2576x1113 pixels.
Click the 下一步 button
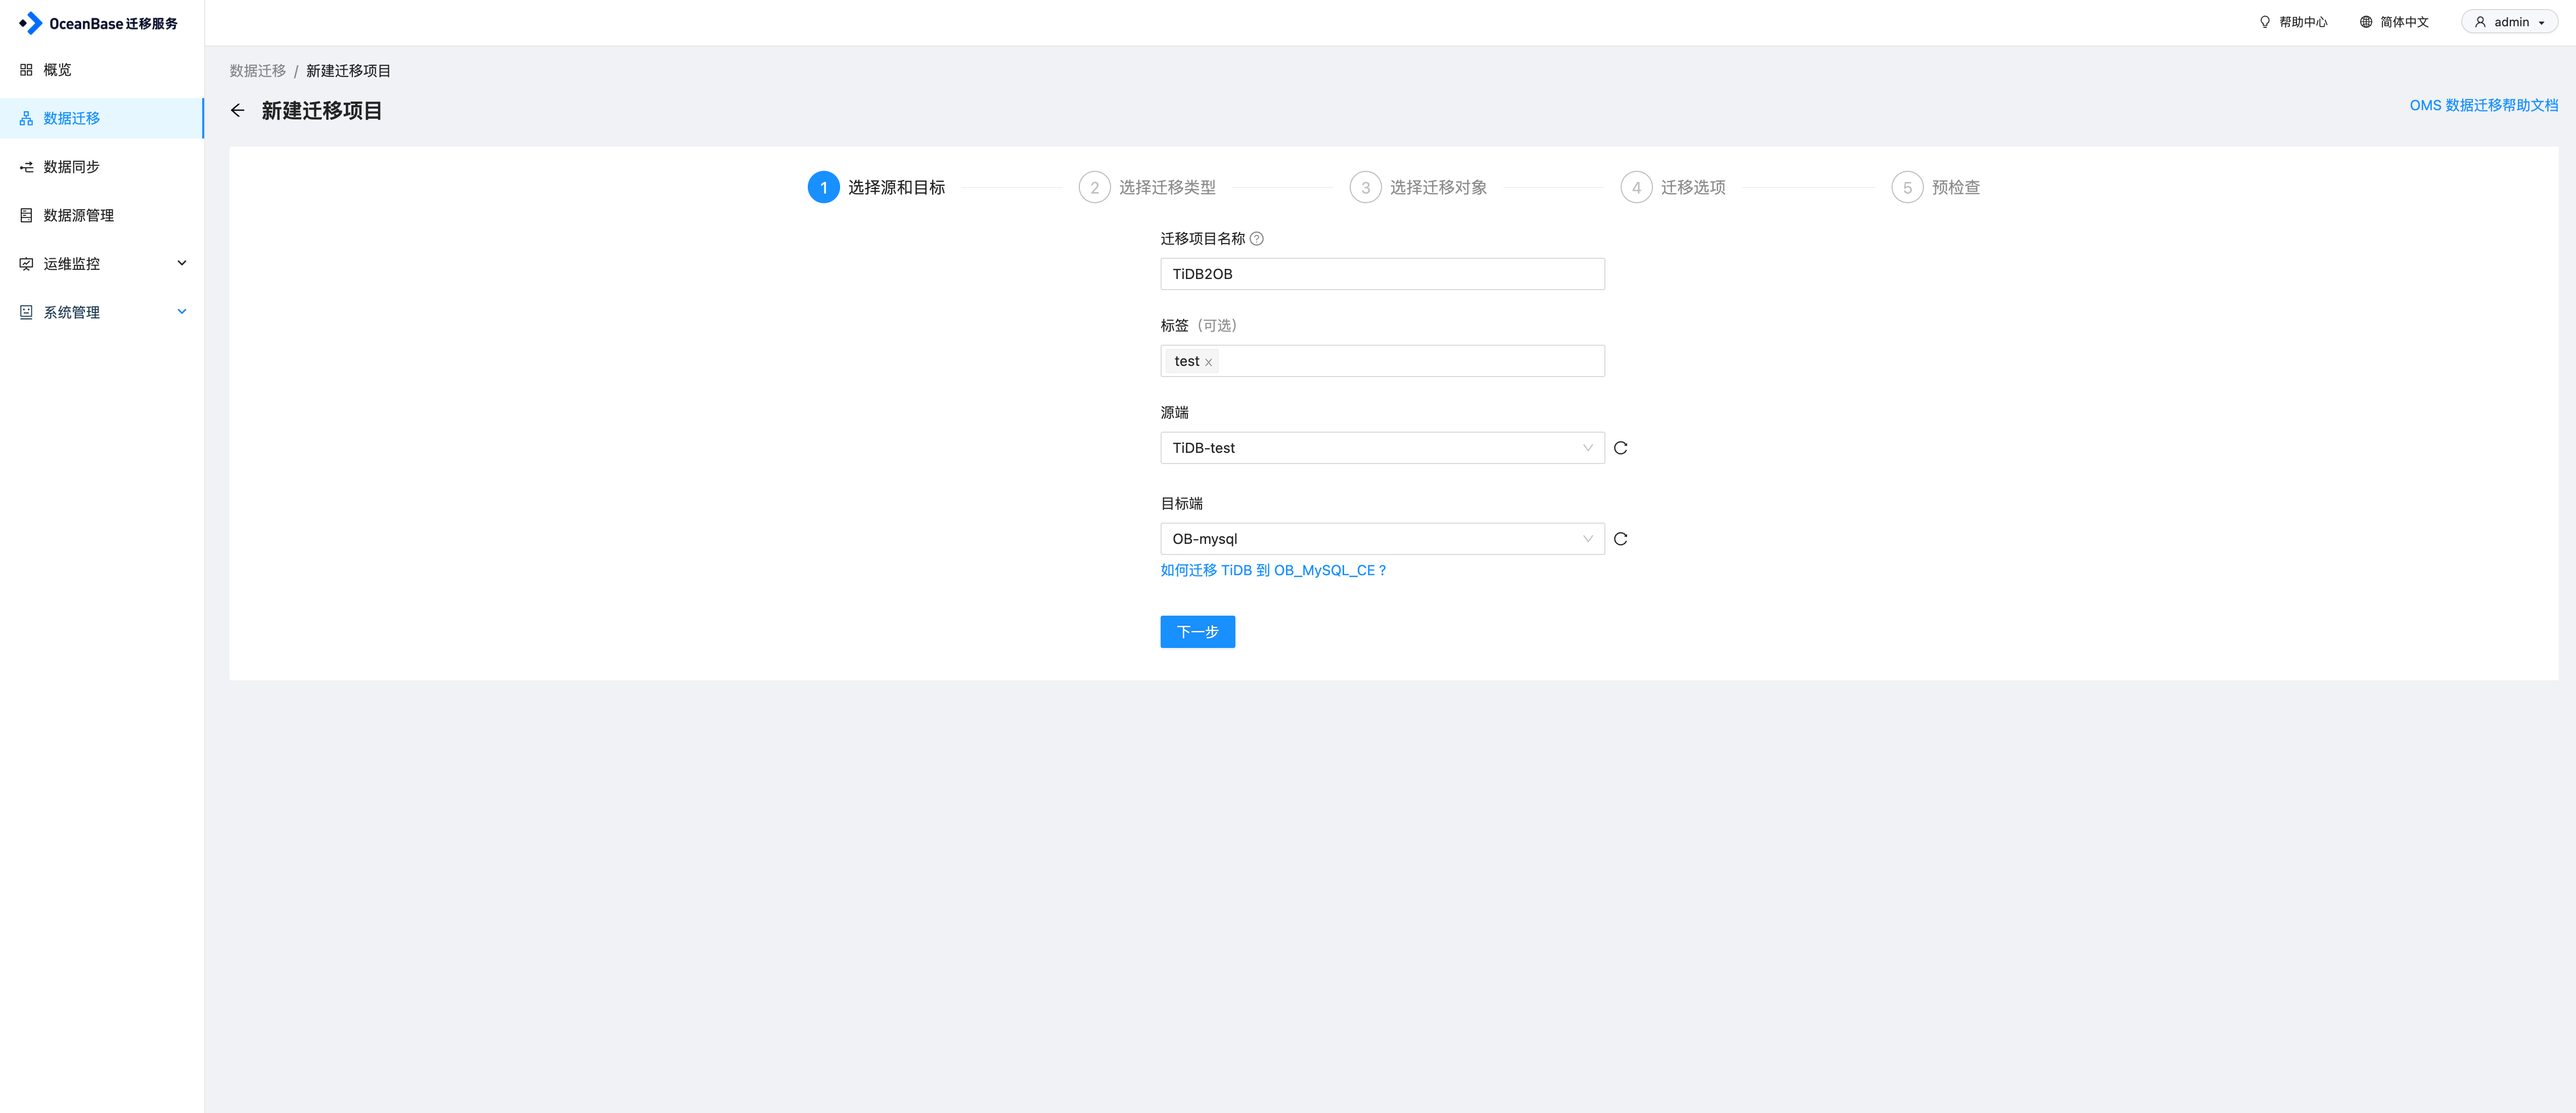(1197, 632)
